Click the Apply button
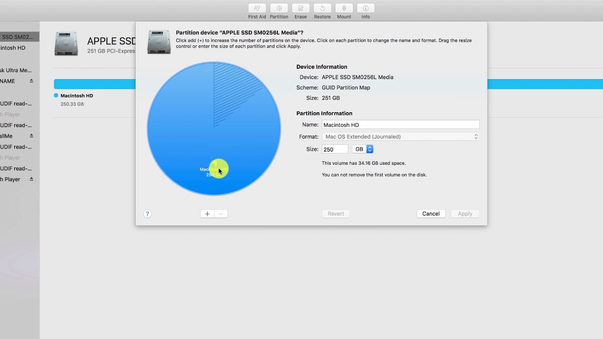 click(465, 214)
